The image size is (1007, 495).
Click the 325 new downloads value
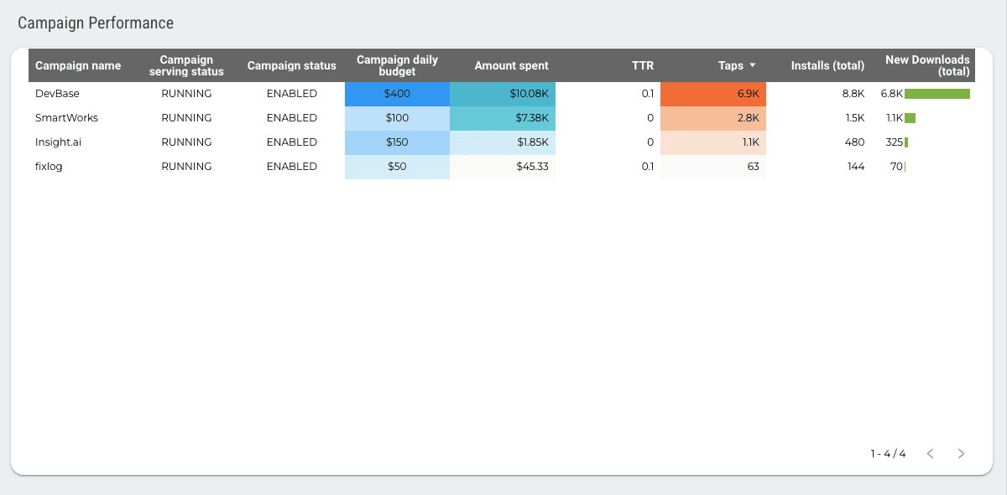[895, 142]
